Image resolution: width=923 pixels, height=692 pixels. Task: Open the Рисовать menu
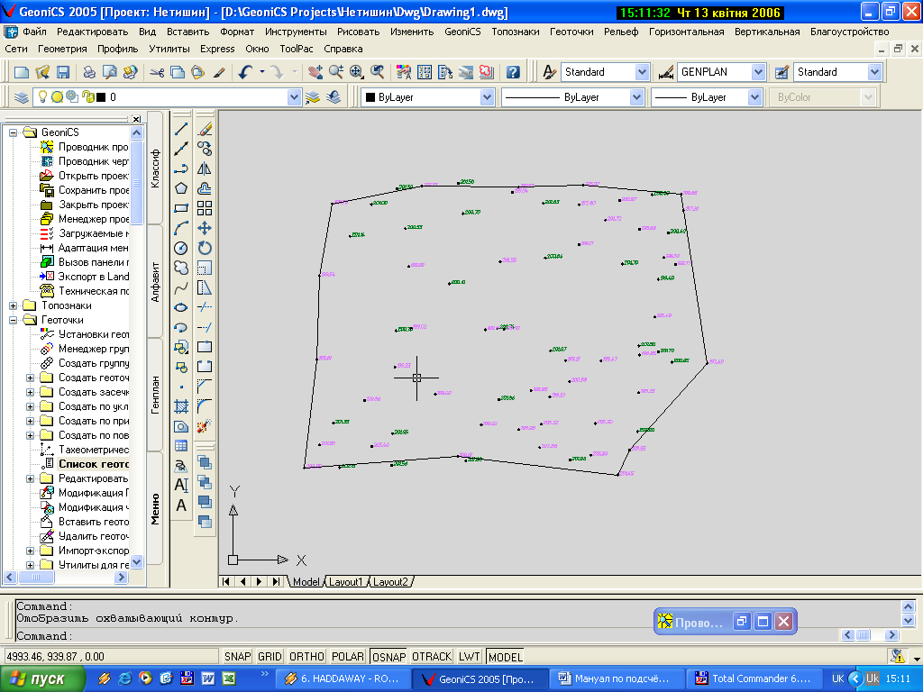pyautogui.click(x=358, y=32)
